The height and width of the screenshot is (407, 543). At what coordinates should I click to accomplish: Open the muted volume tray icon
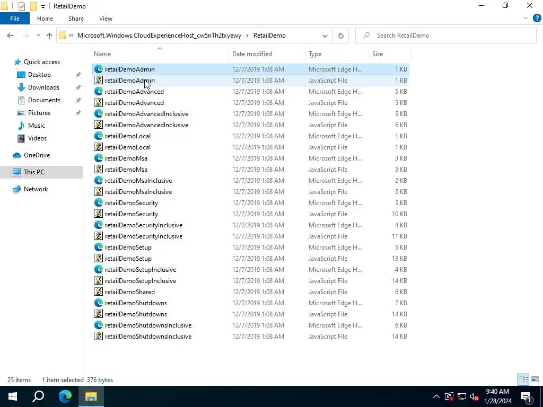pos(475,396)
